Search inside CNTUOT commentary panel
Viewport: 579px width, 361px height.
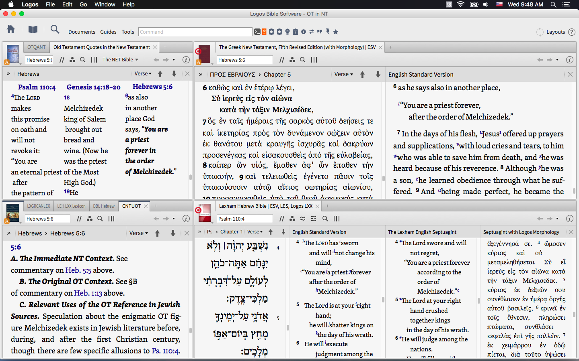click(x=100, y=219)
